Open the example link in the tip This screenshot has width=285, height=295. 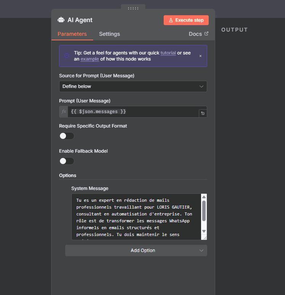[90, 59]
